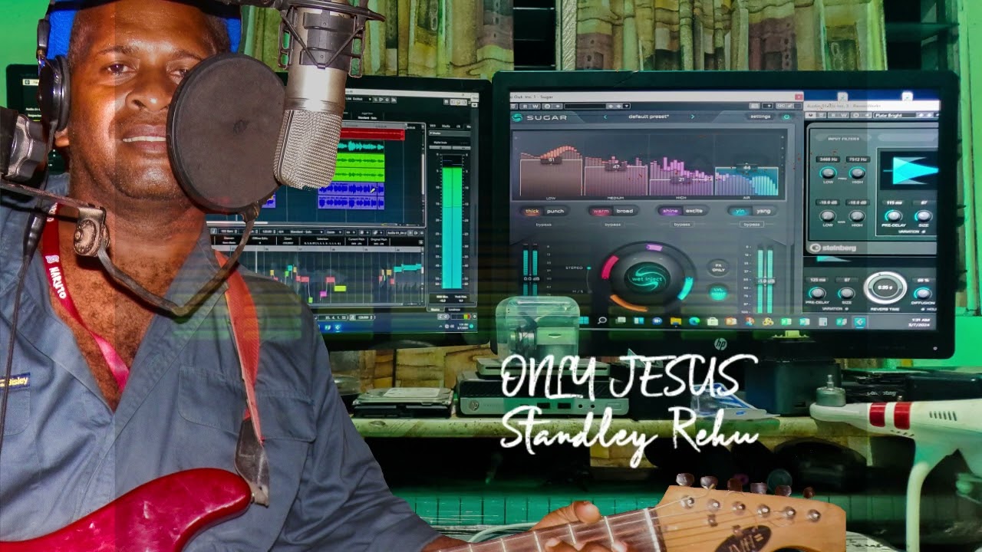
Task: Click the high band amount handle '21'
Action: click(x=680, y=179)
